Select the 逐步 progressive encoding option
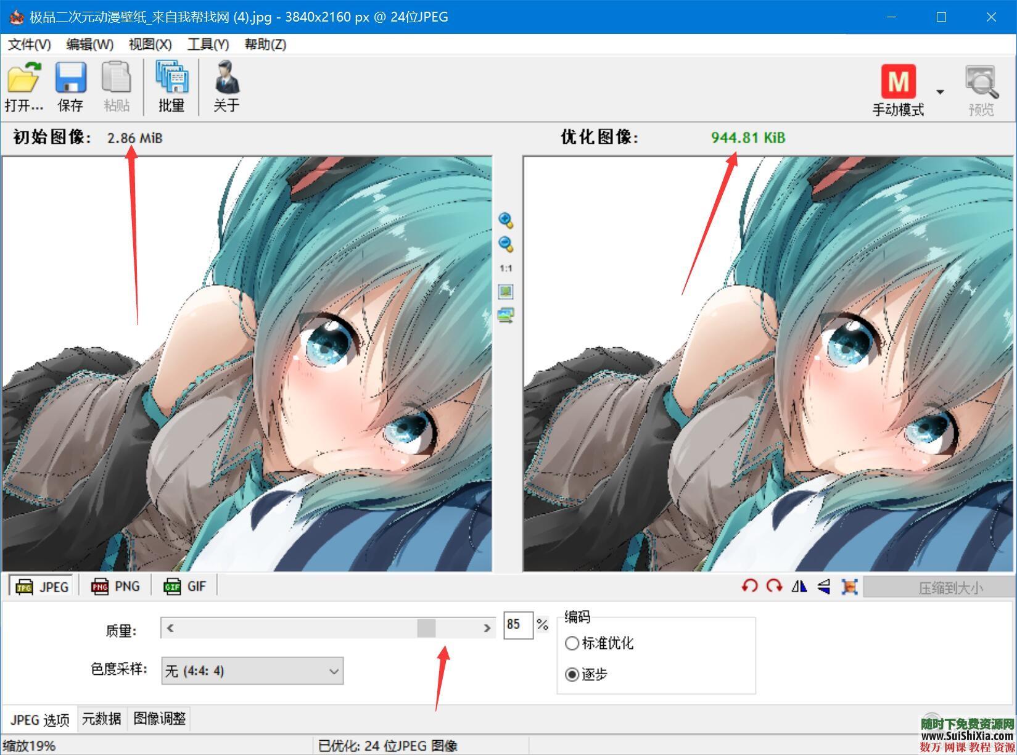 572,674
